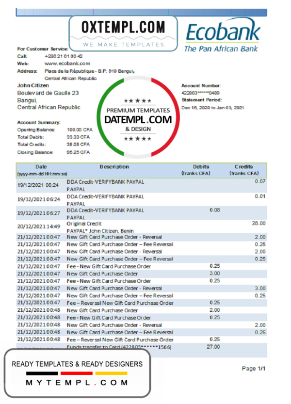Viewport: 291px width, 404px height.
Task: Select the Description column header
Action: click(x=114, y=167)
